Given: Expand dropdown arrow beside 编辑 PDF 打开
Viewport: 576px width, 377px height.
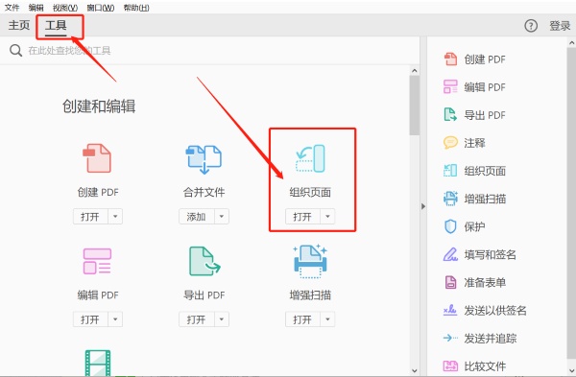Looking at the screenshot, I should tap(115, 319).
